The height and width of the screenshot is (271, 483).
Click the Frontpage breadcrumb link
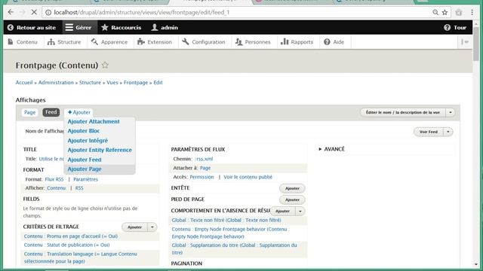(x=136, y=83)
